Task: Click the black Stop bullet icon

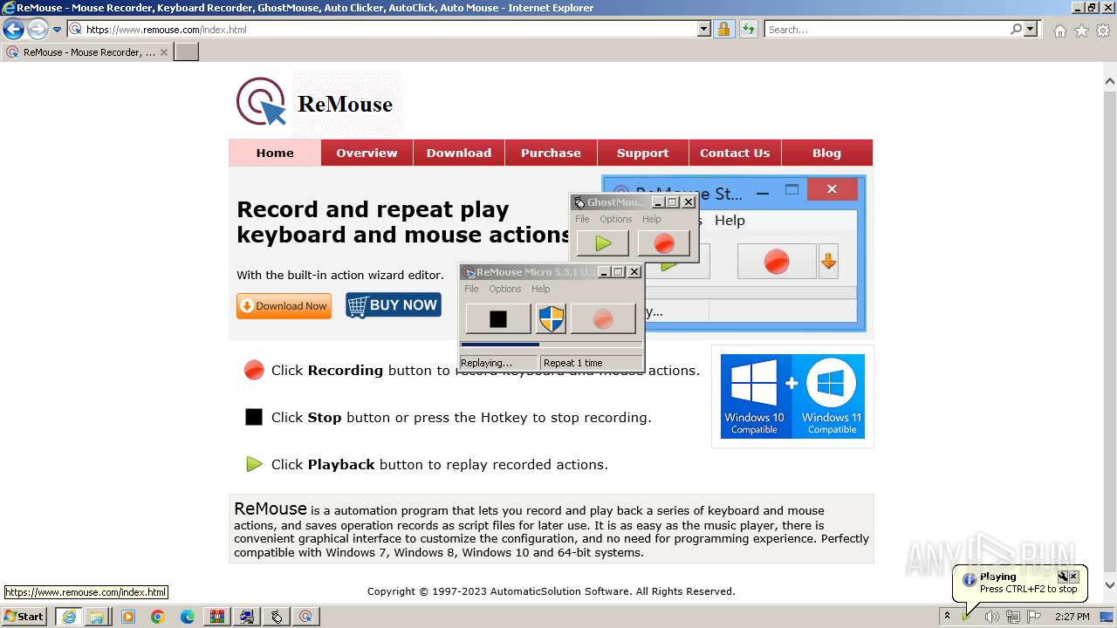Action: [x=254, y=417]
